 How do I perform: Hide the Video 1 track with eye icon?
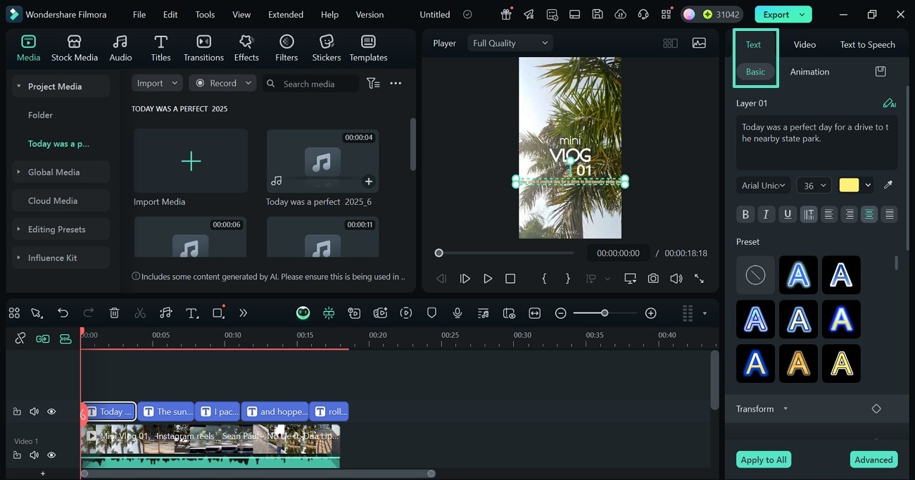click(x=51, y=455)
